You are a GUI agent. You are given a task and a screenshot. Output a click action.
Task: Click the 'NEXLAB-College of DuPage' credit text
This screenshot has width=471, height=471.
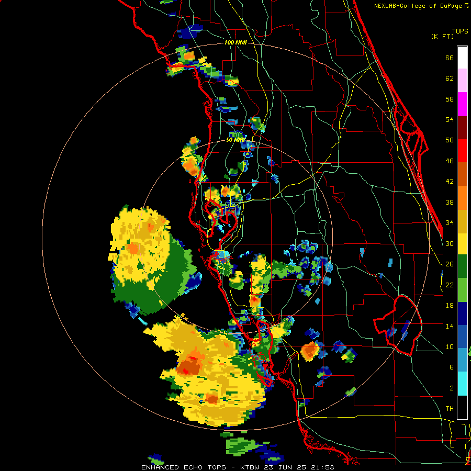pos(419,6)
